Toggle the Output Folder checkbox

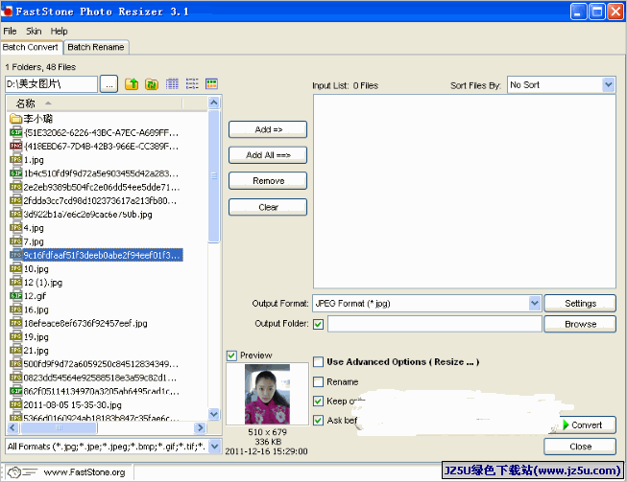(x=318, y=324)
